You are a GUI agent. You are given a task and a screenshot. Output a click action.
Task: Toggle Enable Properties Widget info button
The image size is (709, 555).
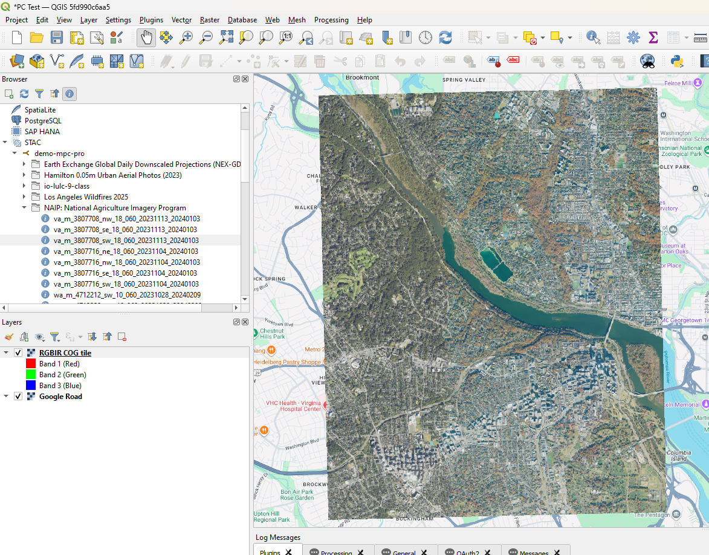(x=70, y=94)
